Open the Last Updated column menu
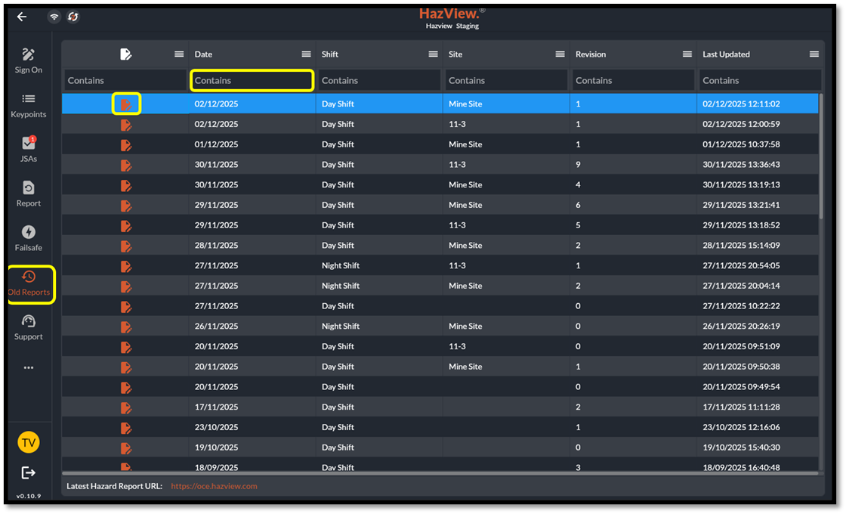This screenshot has height=514, width=846. [814, 54]
